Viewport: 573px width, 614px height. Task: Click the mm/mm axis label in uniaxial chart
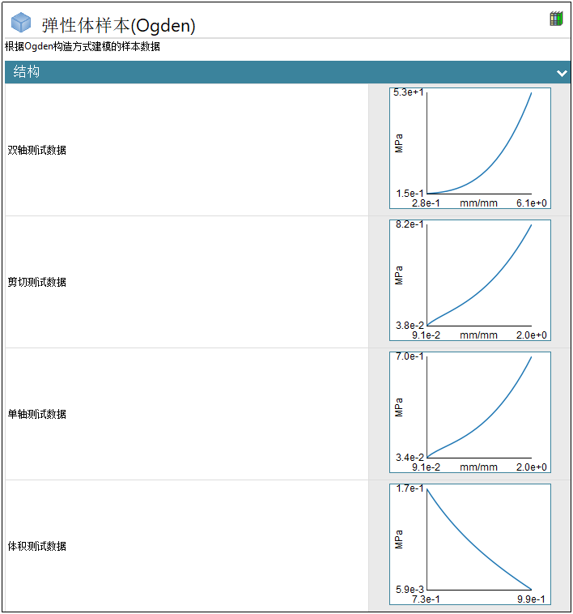pos(478,467)
